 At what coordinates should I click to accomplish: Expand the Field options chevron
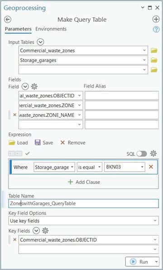click(x=25, y=87)
